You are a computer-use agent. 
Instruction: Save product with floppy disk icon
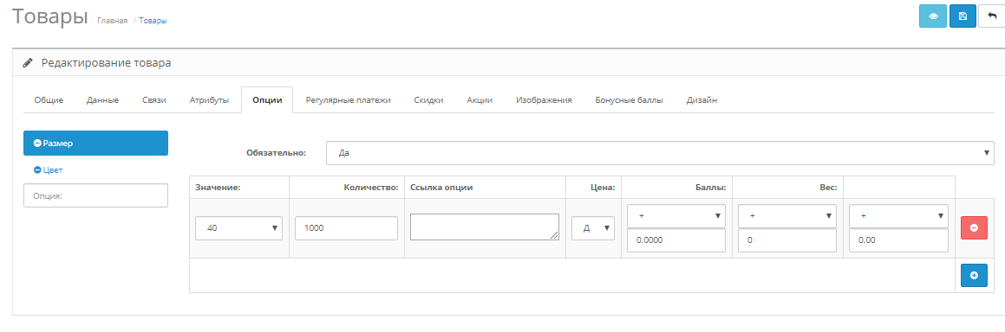pyautogui.click(x=962, y=16)
